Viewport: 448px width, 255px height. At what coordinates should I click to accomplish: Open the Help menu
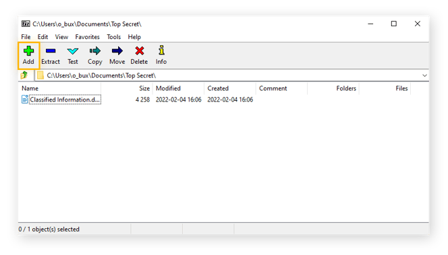coord(134,37)
